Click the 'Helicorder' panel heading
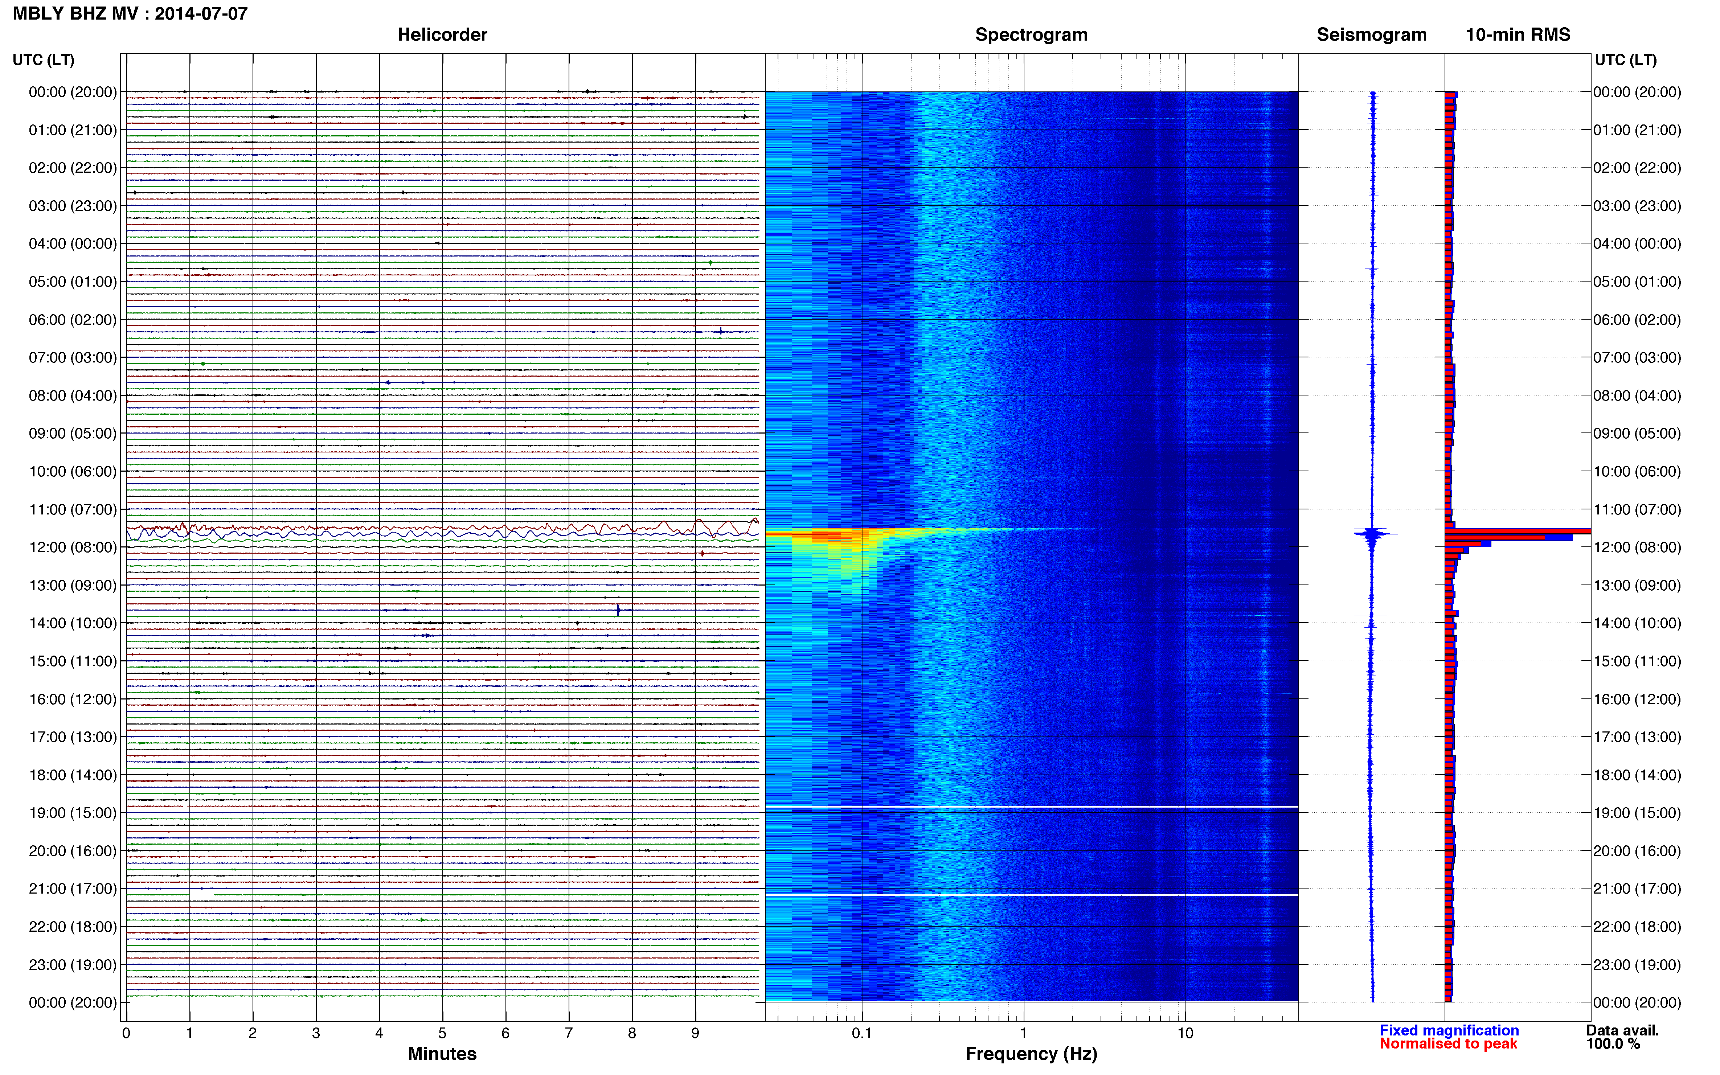The width and height of the screenshot is (1720, 1075). [x=442, y=35]
